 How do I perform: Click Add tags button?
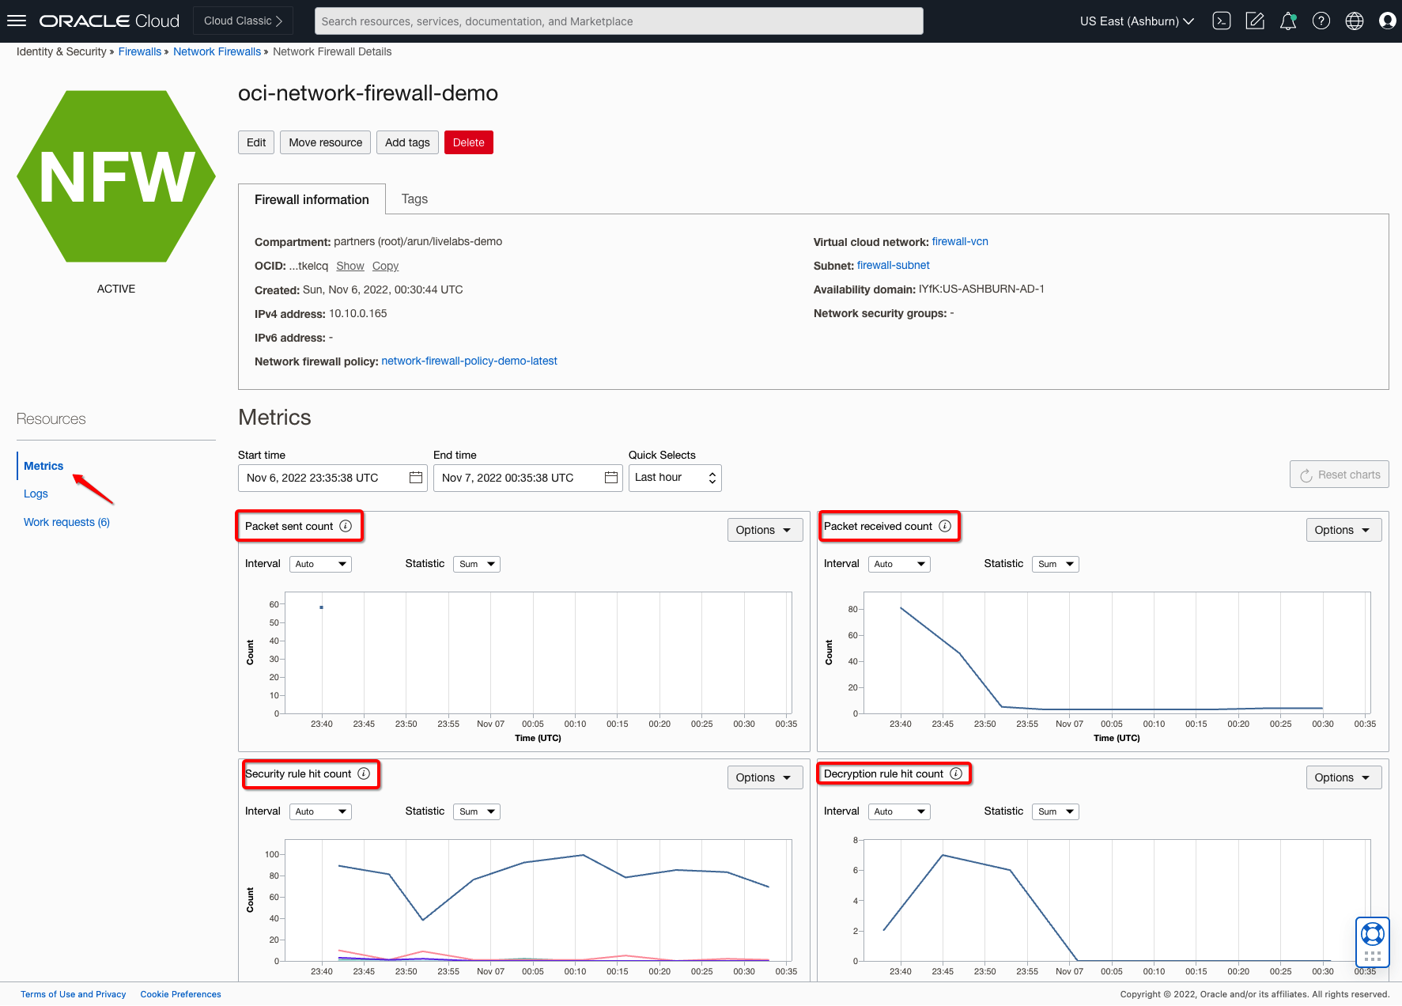pos(407,142)
